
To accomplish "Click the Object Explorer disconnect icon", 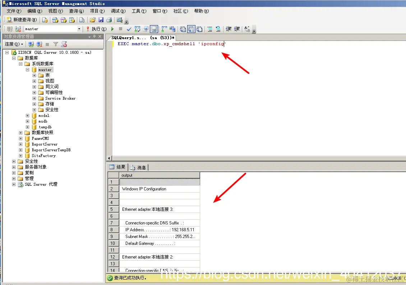I will pos(40,44).
